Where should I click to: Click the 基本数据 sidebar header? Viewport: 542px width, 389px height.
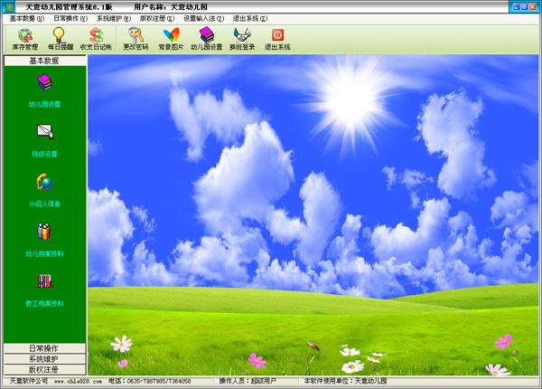coord(44,60)
